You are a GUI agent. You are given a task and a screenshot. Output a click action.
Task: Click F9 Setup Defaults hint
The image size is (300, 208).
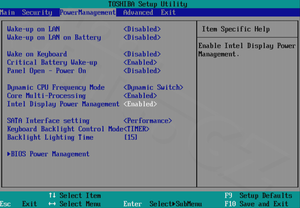pos(258,196)
